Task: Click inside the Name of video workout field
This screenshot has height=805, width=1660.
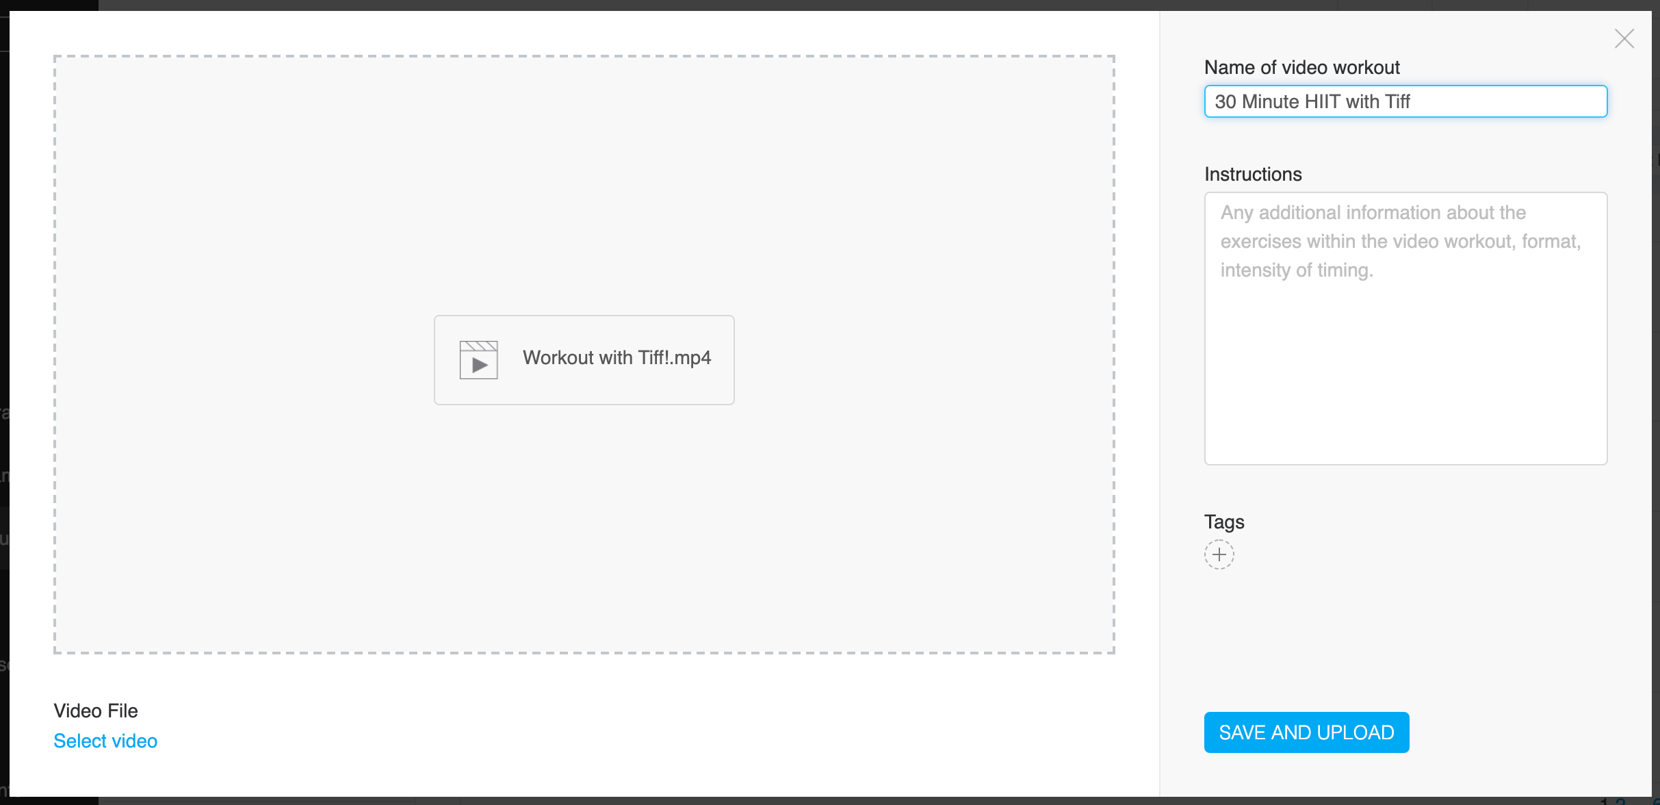Action: point(1405,101)
